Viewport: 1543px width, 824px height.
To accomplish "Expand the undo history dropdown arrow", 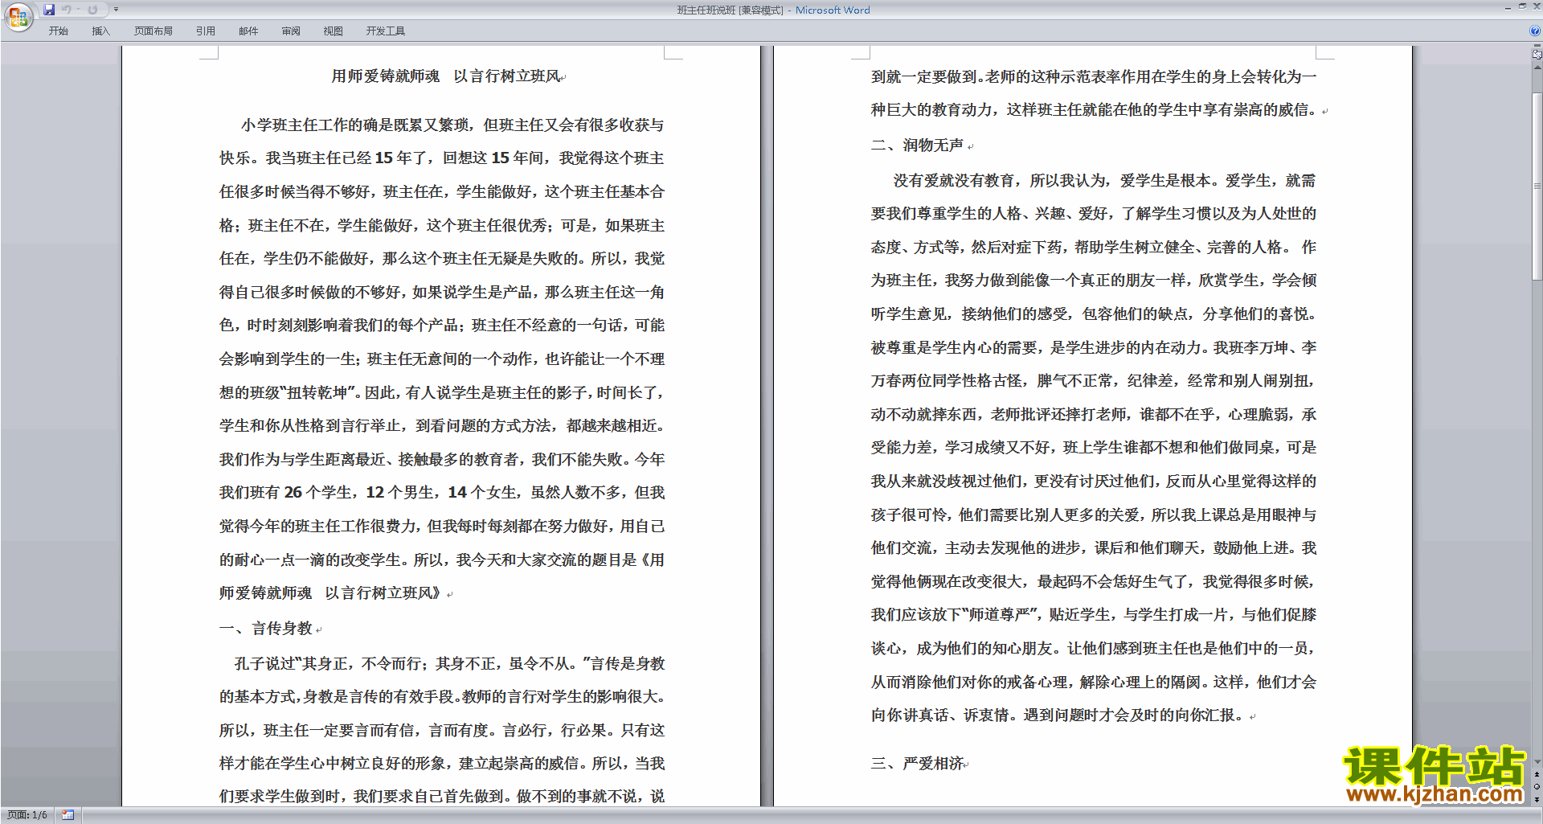I will tap(78, 10).
